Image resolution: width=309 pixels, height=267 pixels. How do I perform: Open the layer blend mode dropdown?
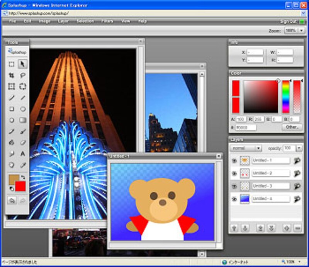coord(246,148)
